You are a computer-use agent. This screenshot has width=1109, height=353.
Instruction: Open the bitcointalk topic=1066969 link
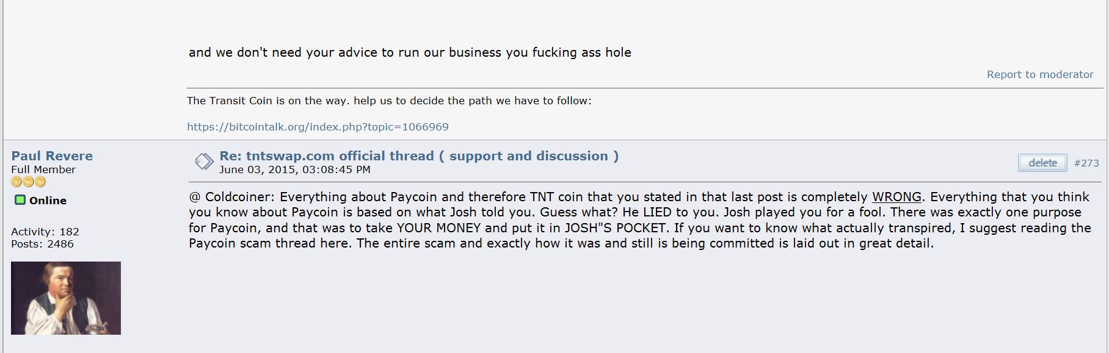coord(318,127)
